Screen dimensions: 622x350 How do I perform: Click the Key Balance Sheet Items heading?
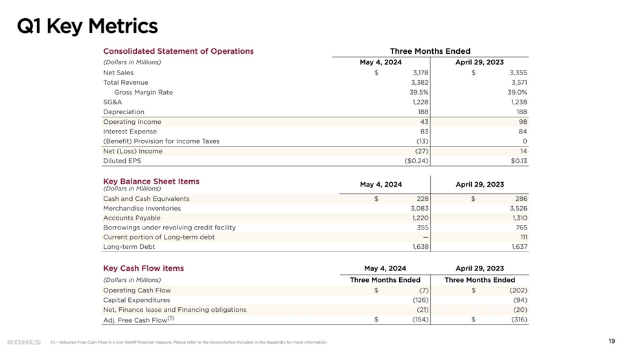click(151, 181)
